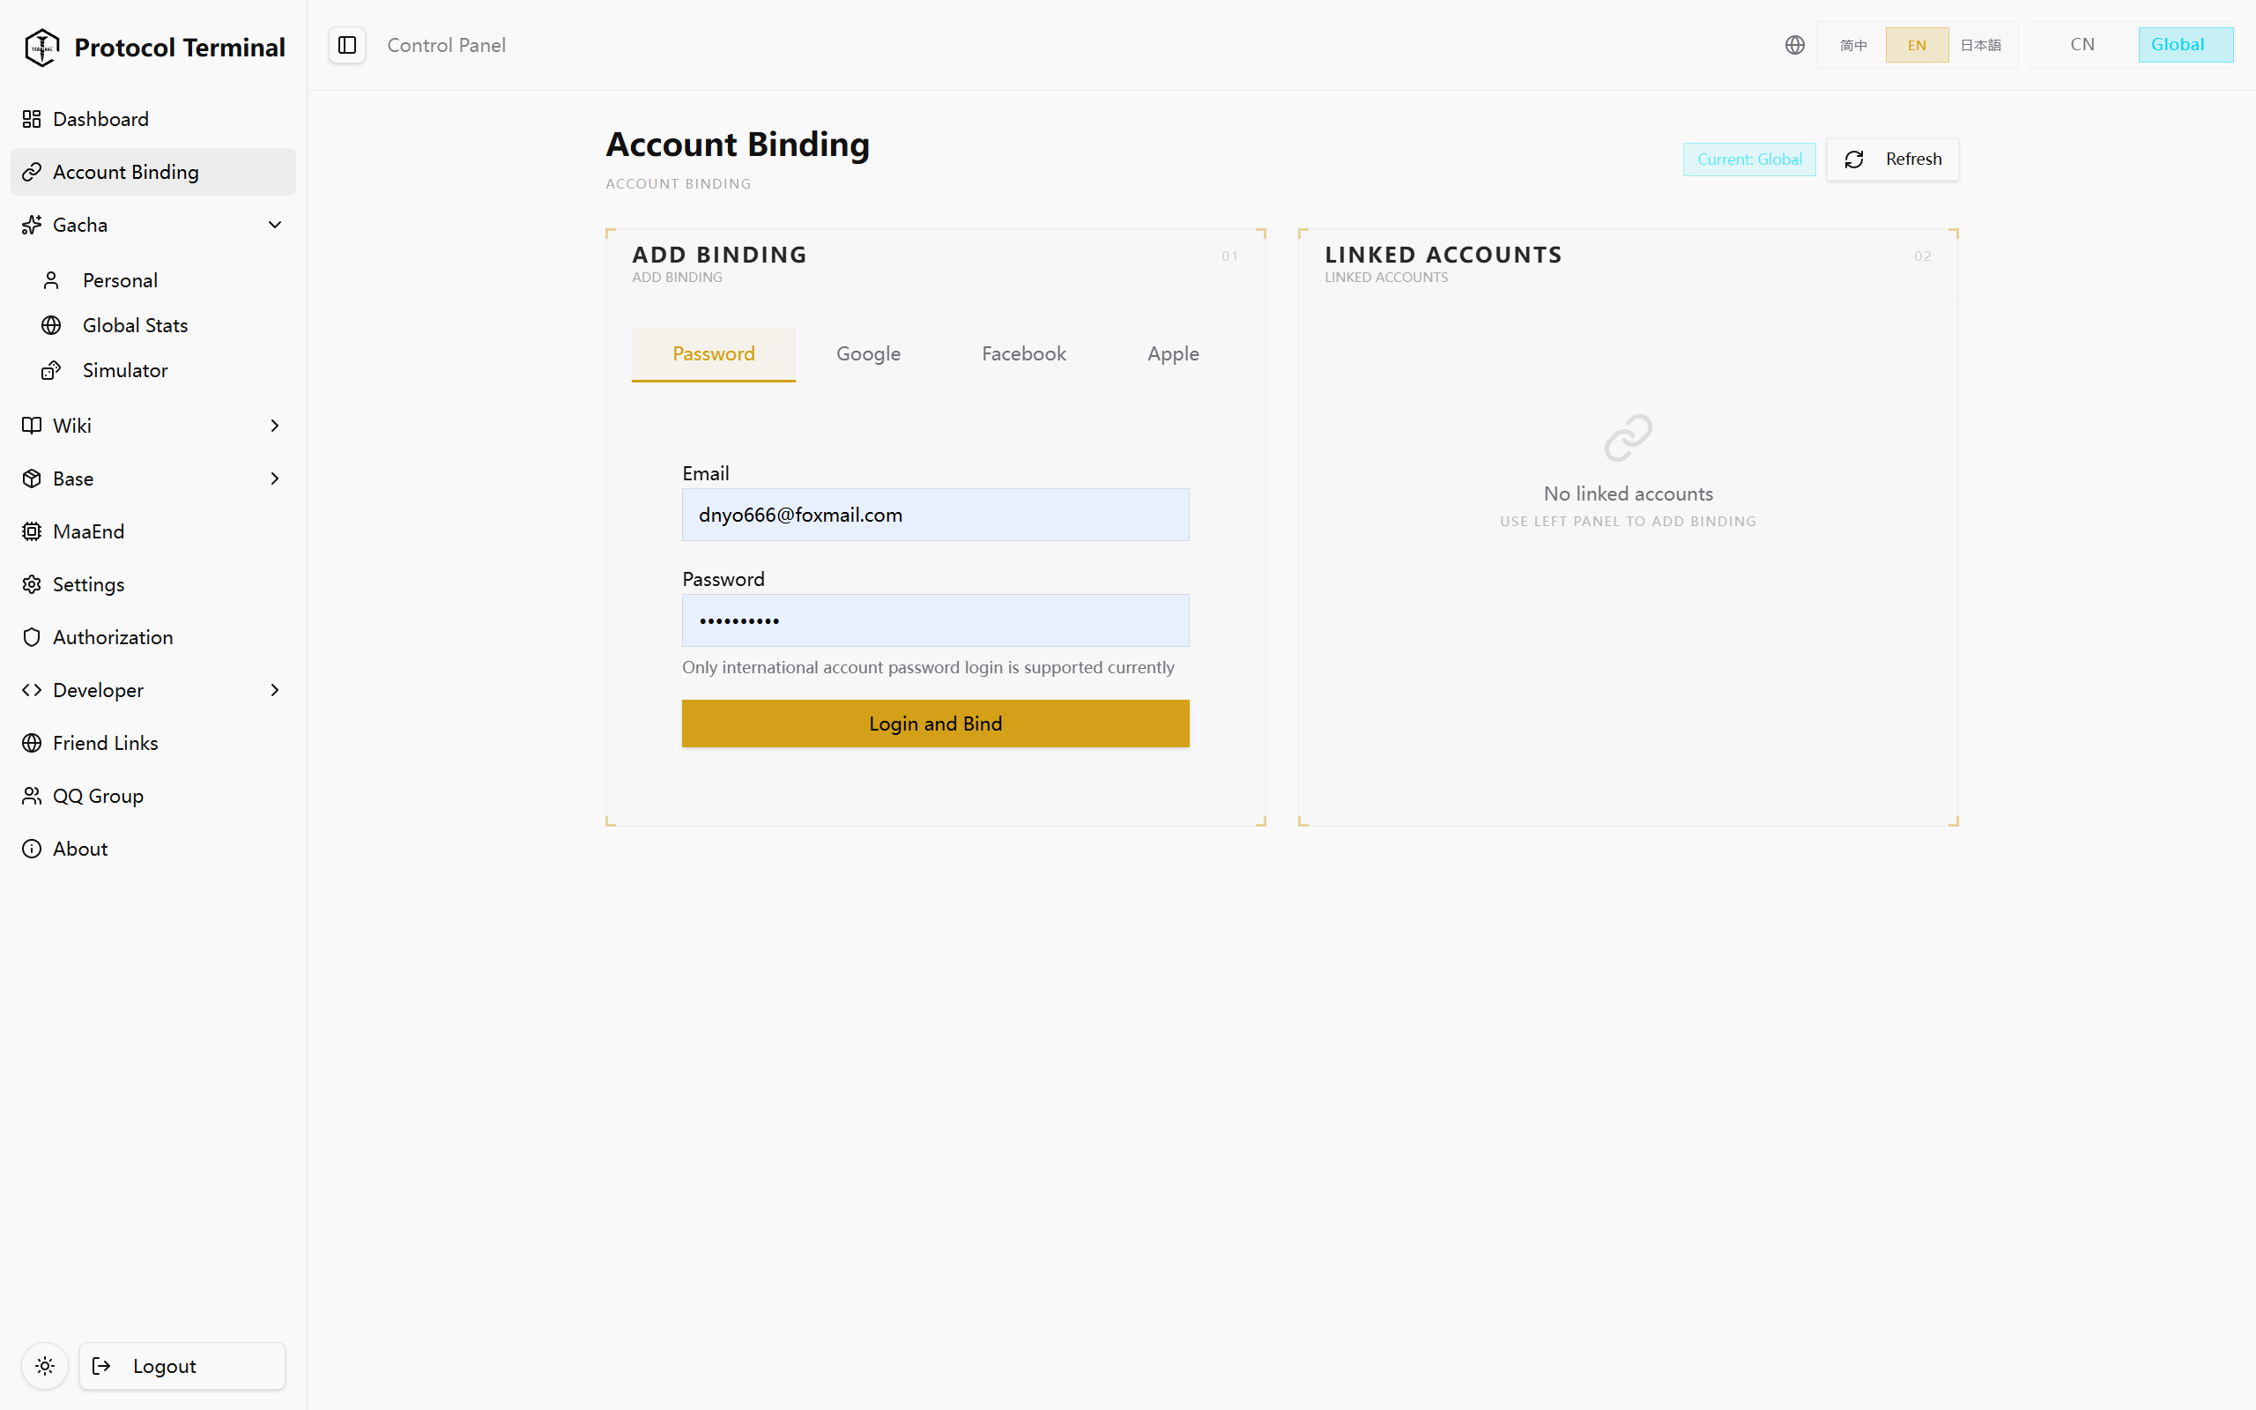Click the Account Binding link icon
The width and height of the screenshot is (2256, 1410).
pyautogui.click(x=32, y=172)
